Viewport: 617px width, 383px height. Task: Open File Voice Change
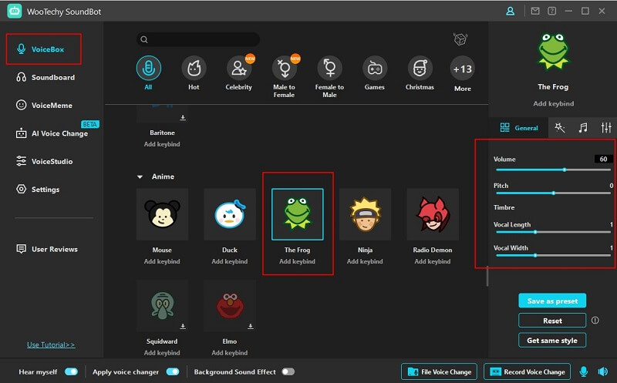(439, 371)
